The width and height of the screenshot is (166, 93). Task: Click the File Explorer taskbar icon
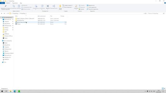pos(11,91)
